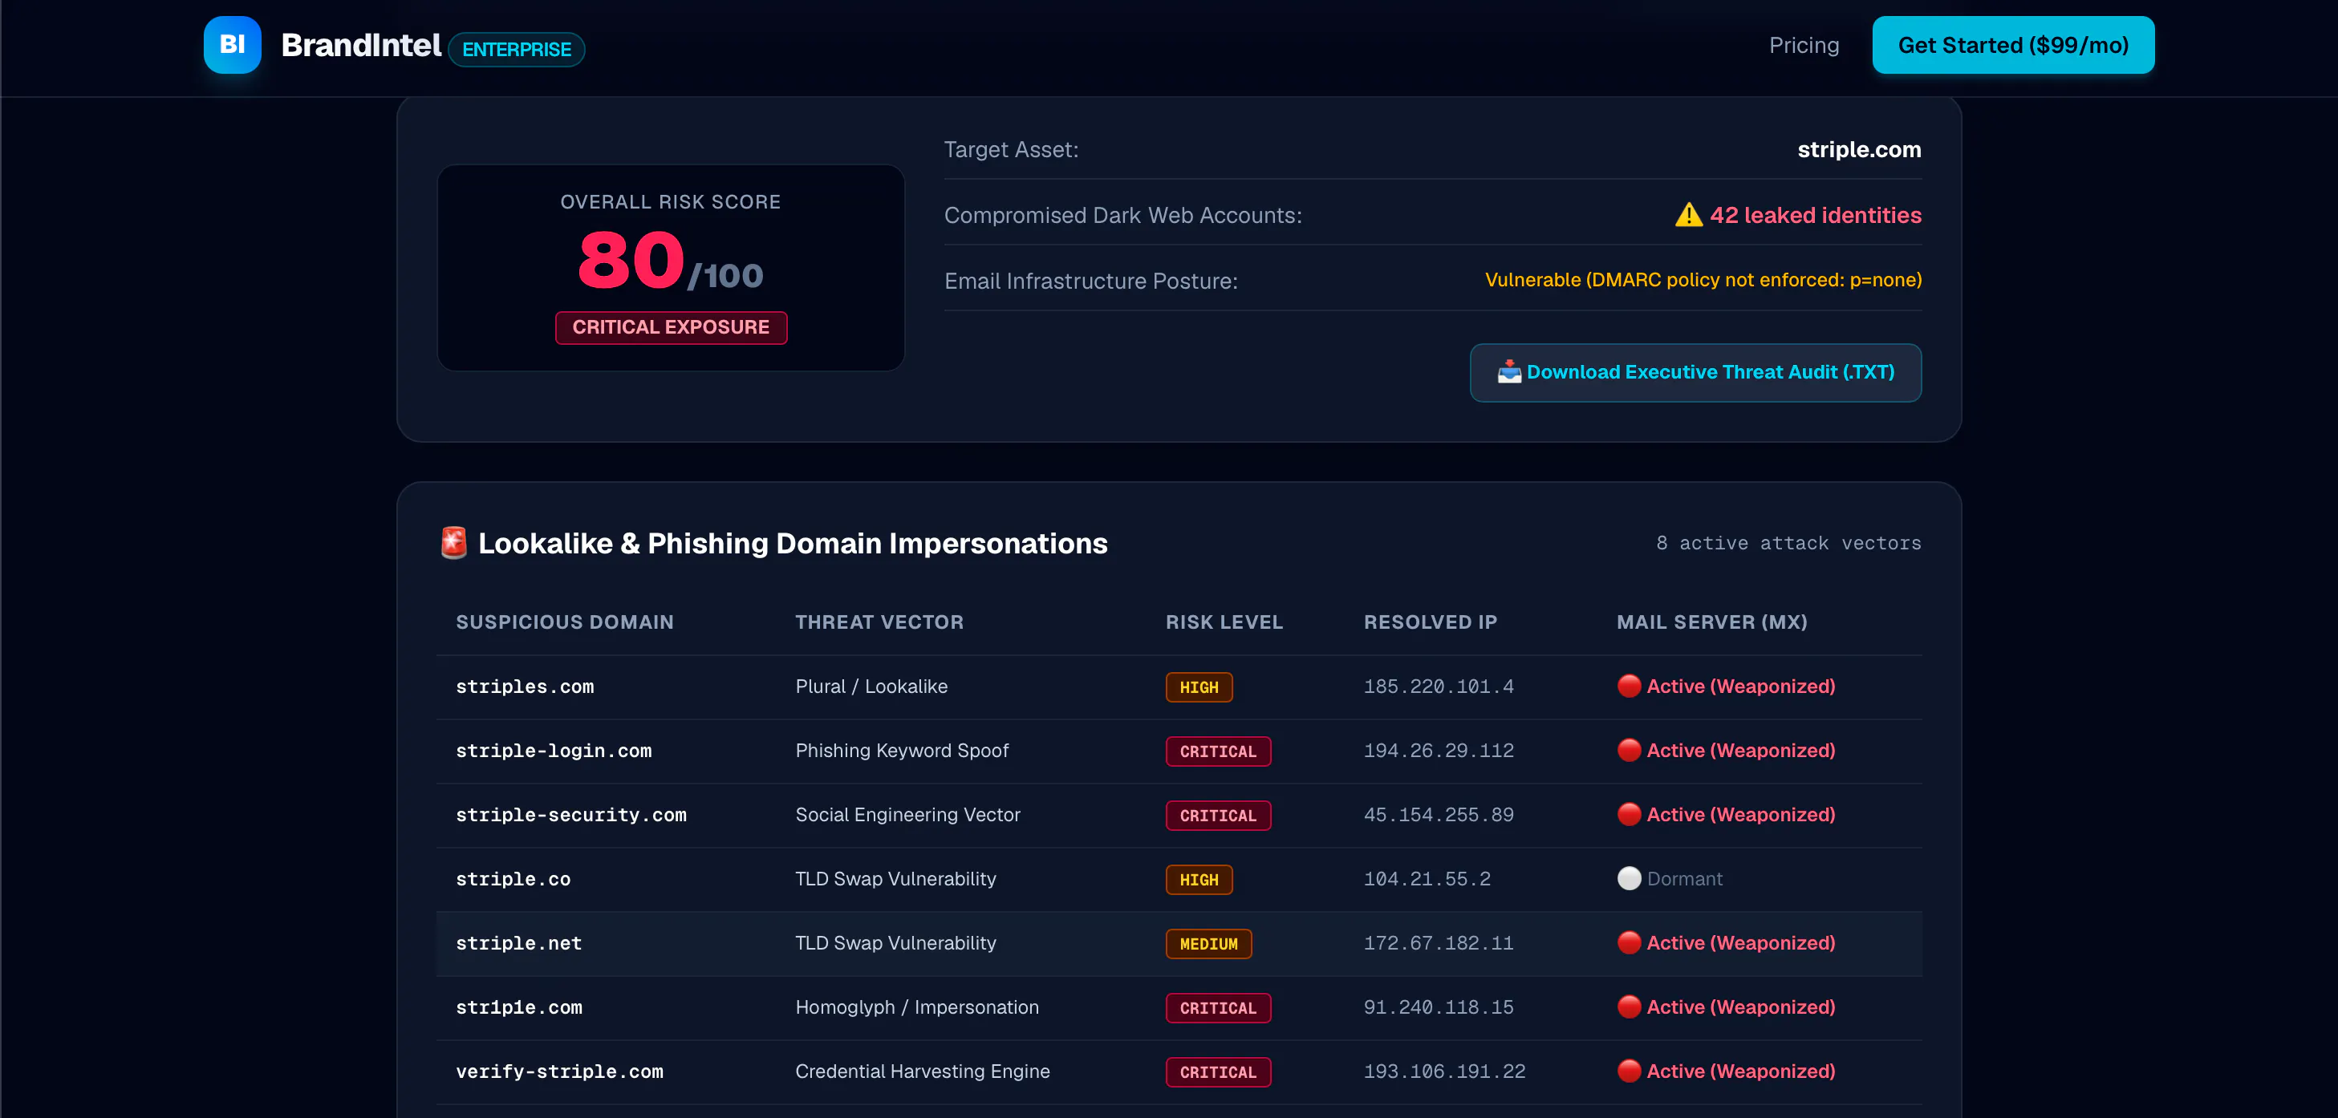This screenshot has height=1118, width=2338.
Task: Select the striples.com domain cell
Action: point(525,687)
